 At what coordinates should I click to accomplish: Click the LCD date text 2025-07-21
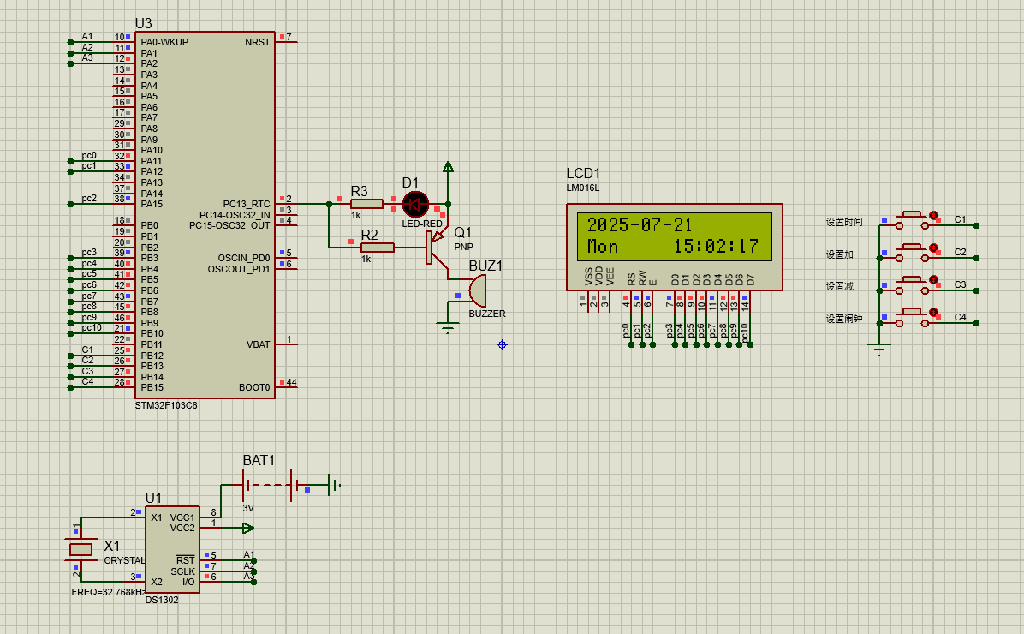640,224
